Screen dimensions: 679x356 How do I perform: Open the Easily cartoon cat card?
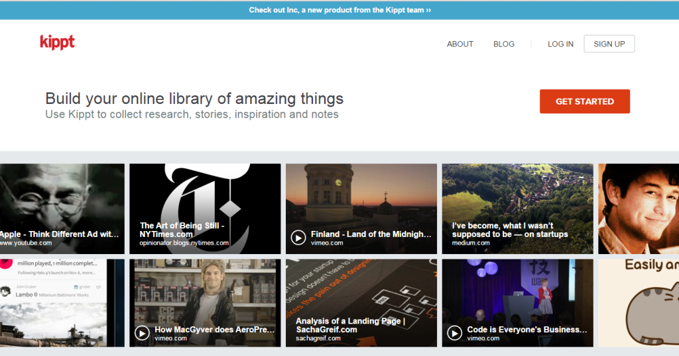pos(639,303)
